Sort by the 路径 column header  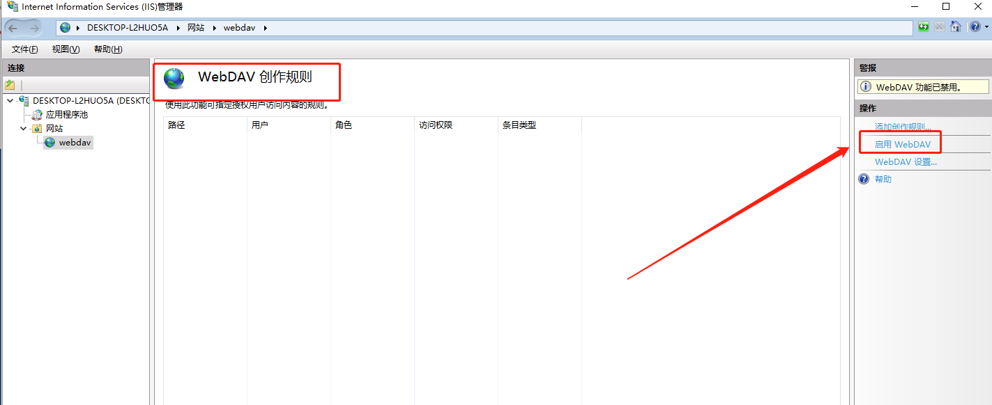205,125
